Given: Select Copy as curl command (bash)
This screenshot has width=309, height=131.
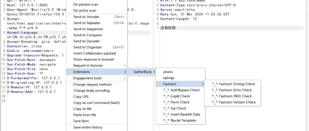Looking at the screenshot, I should [x=97, y=103].
